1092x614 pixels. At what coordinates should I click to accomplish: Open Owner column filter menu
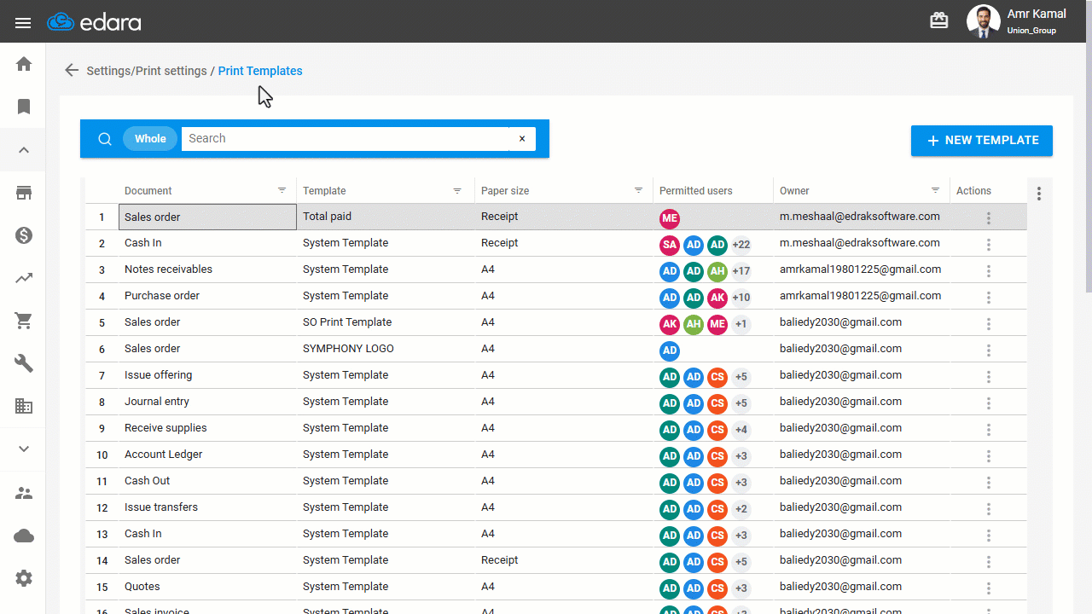click(x=936, y=190)
